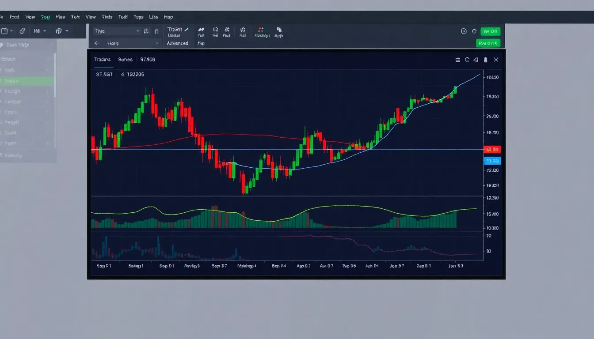Click the circular icon right of Type dropdown
This screenshot has height=339, width=594.
(146, 31)
